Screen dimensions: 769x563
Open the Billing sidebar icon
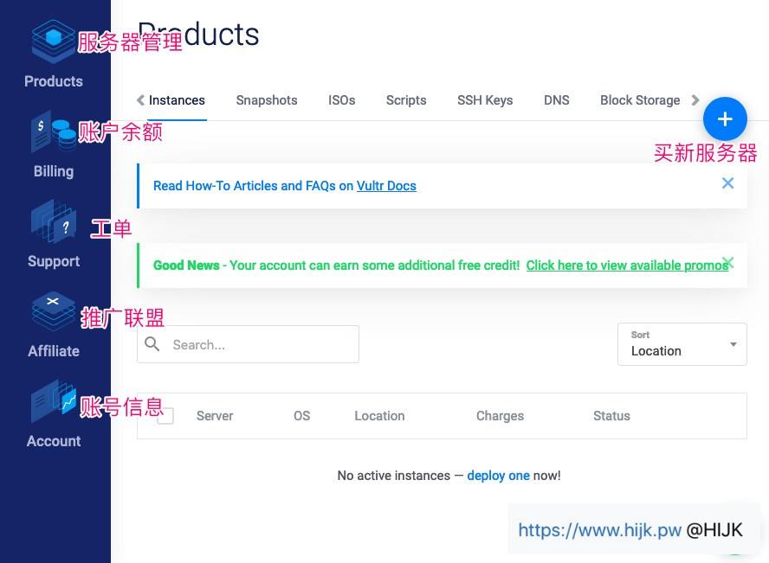point(53,134)
